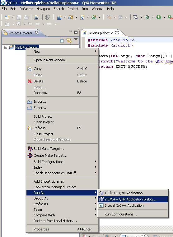Open the Project Explorer view menu triangle
Image resolution: width=173 pixels, height=237 pixels.
[76, 39]
